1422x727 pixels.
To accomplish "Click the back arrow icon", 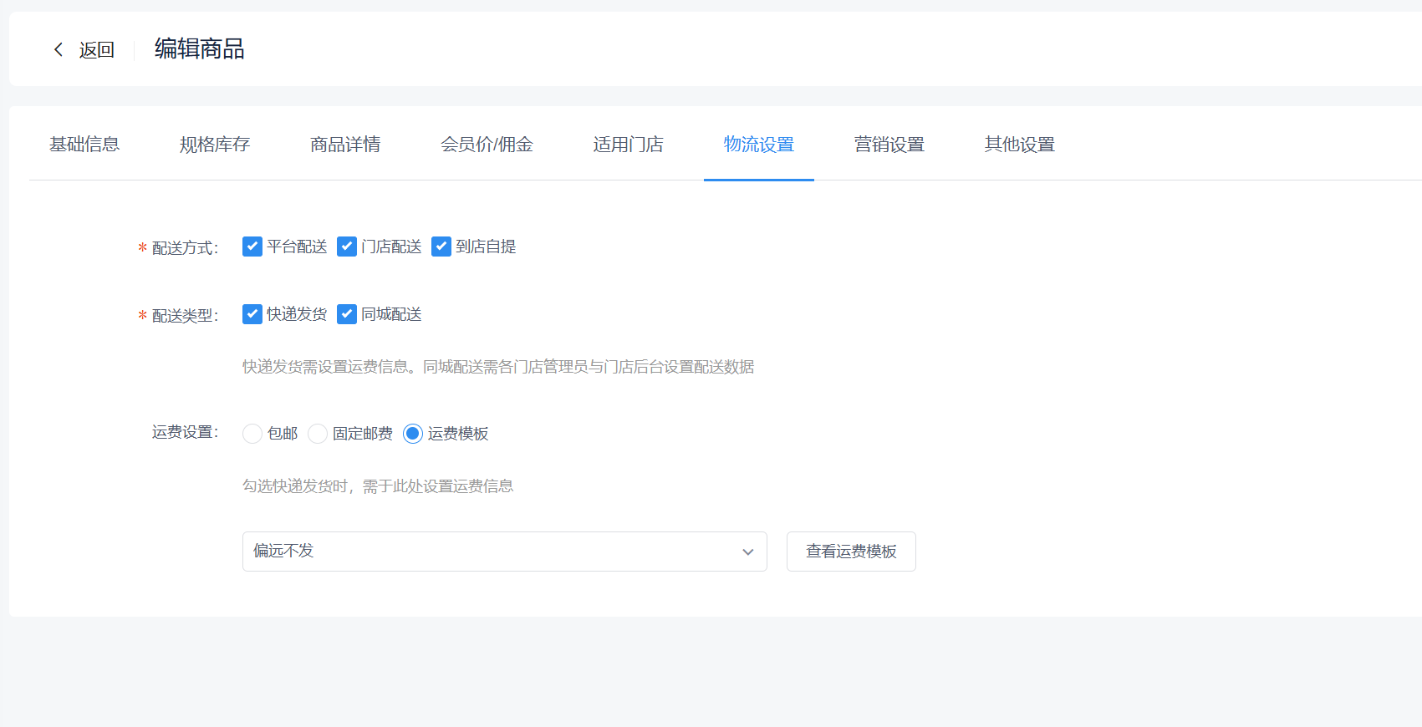I will [x=59, y=49].
